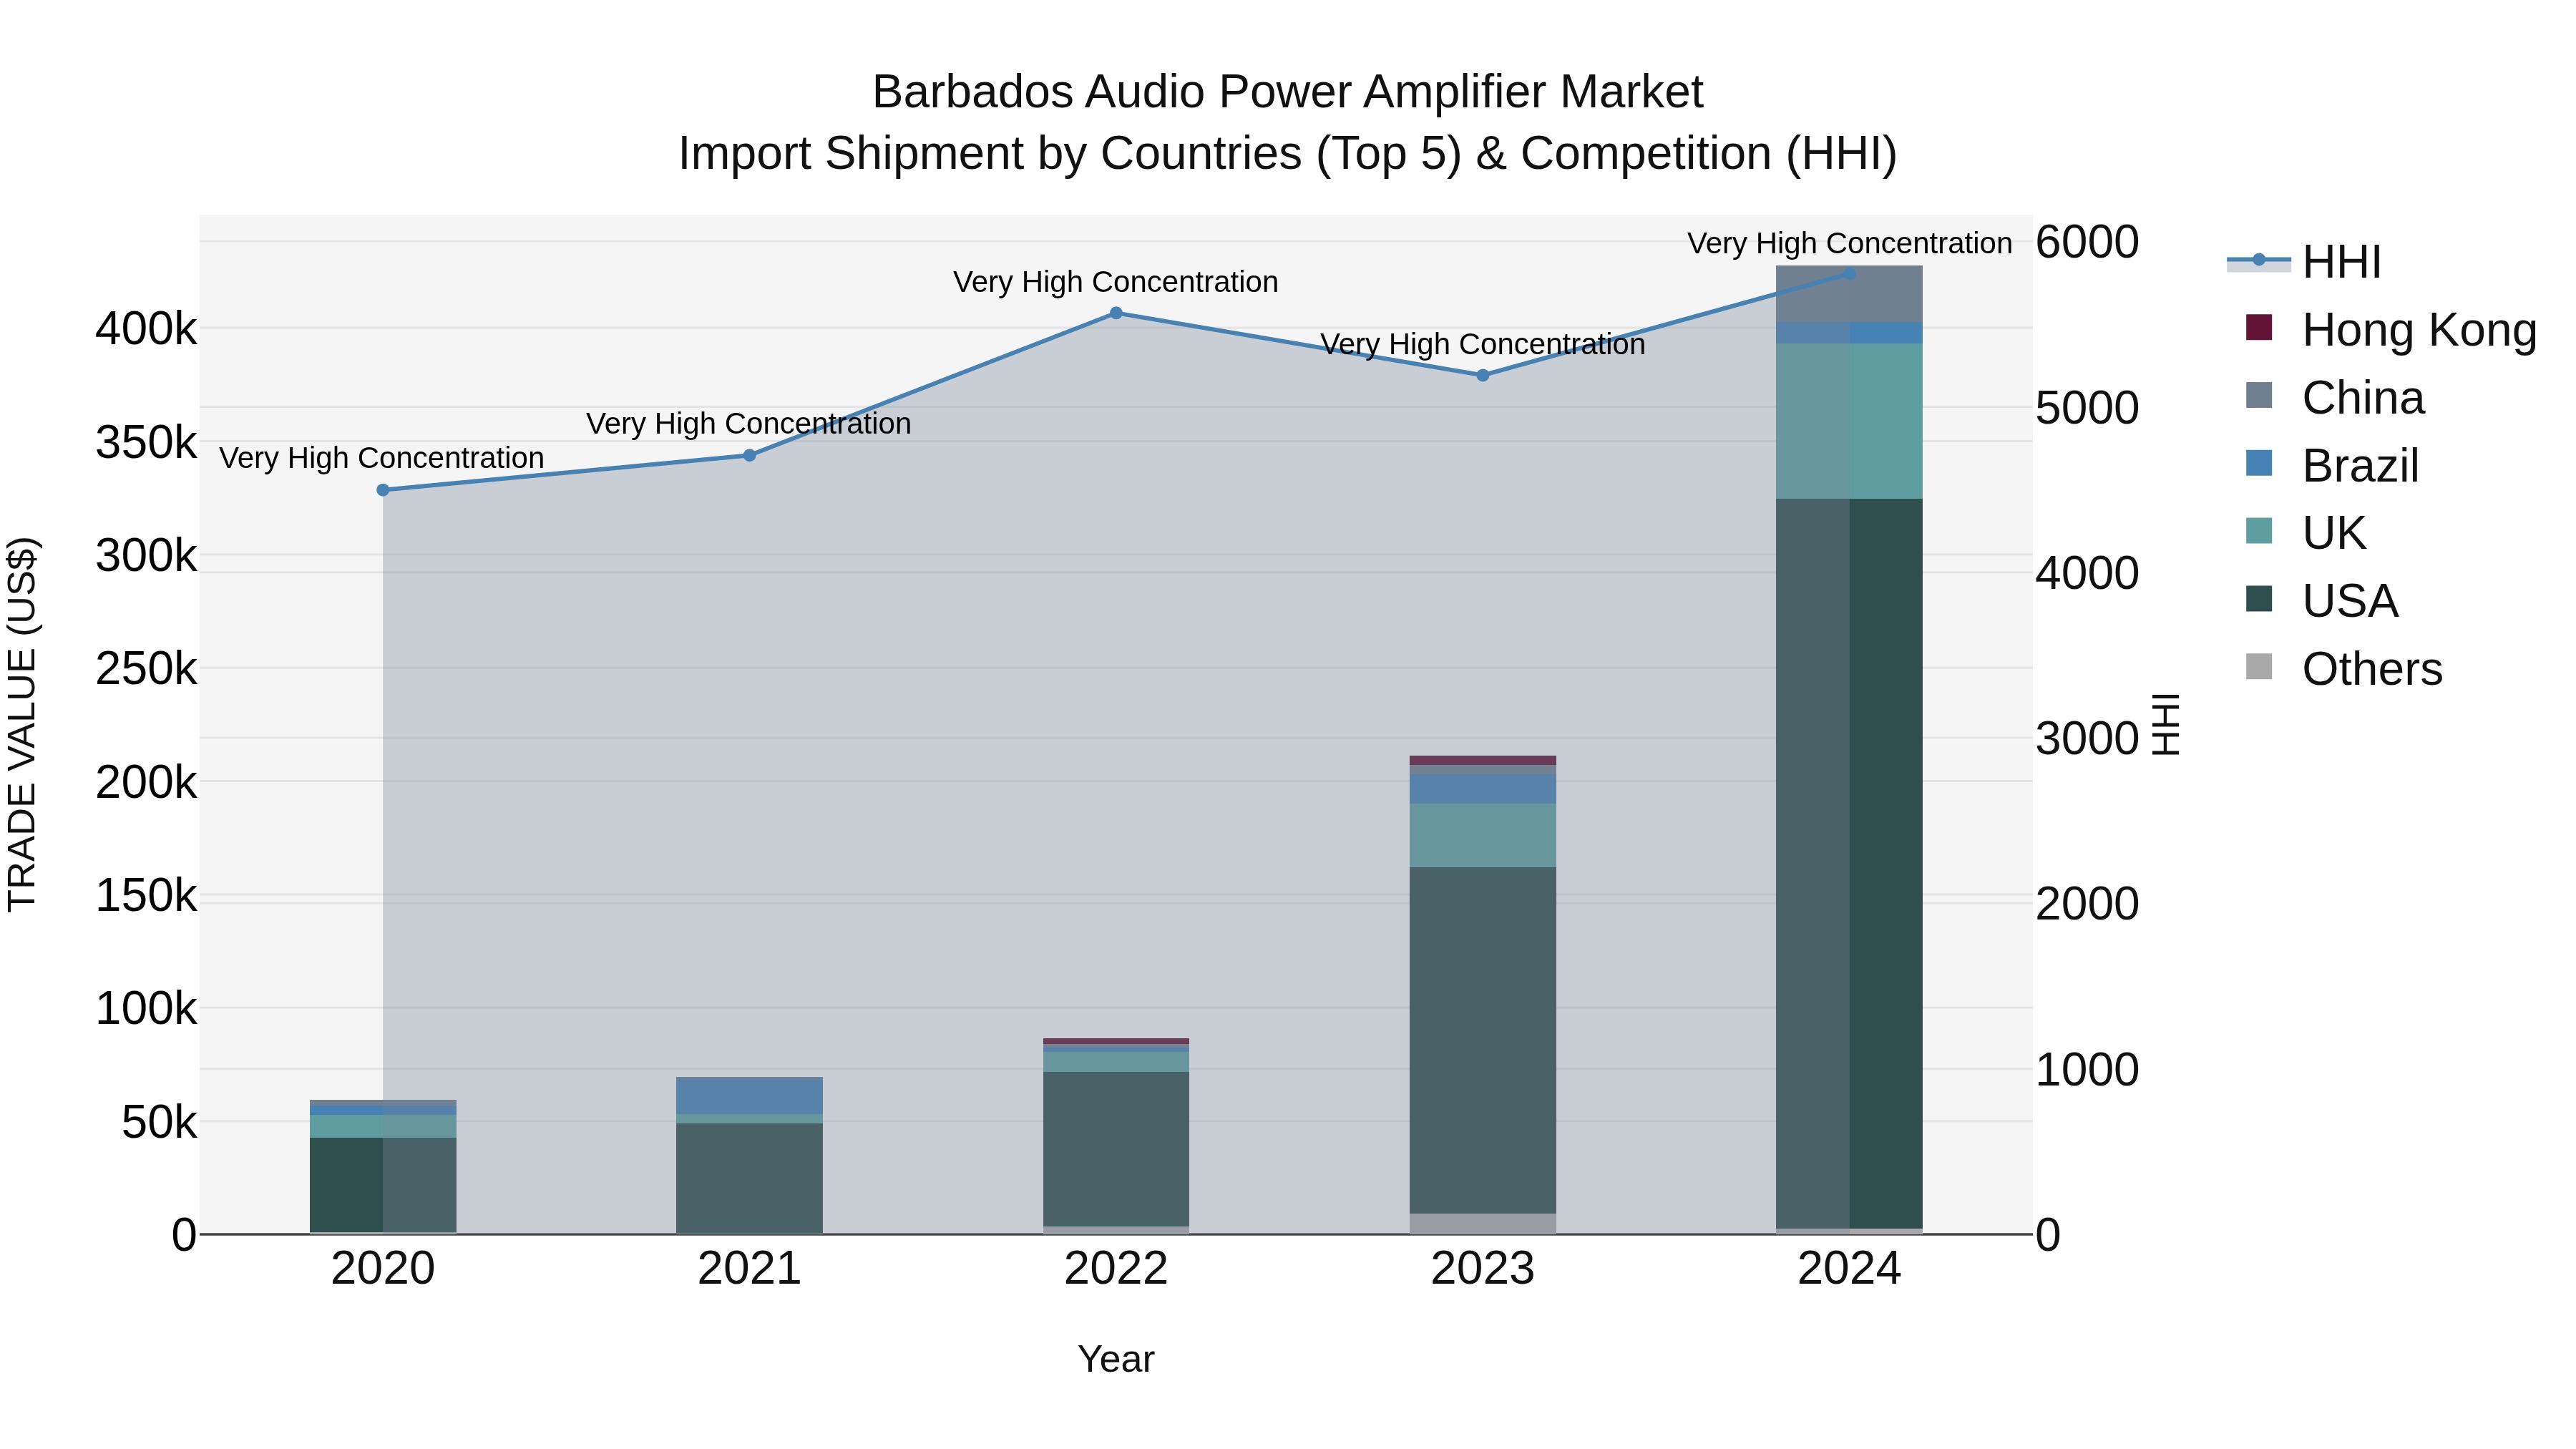
Task: Click the China segment atop the 2024 bar
Action: pyautogui.click(x=1849, y=294)
